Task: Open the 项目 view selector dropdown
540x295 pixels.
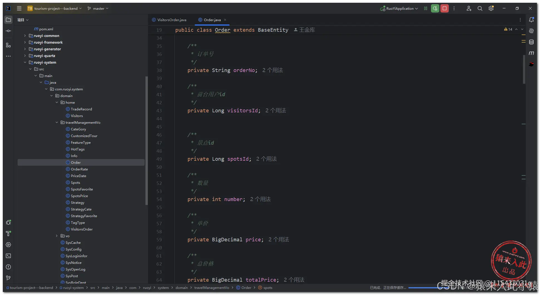Action: point(23,20)
